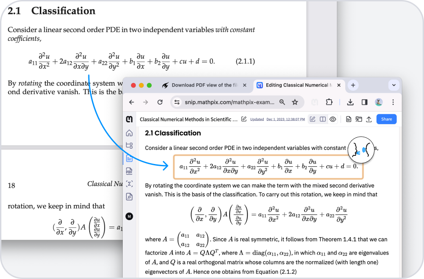Open site information icon in address bar
Screen dimensions: 424x279
177,102
